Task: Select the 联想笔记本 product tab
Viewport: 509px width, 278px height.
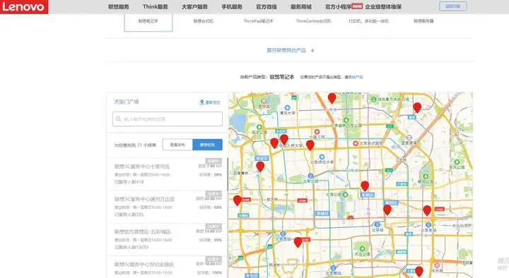Action: [x=148, y=22]
